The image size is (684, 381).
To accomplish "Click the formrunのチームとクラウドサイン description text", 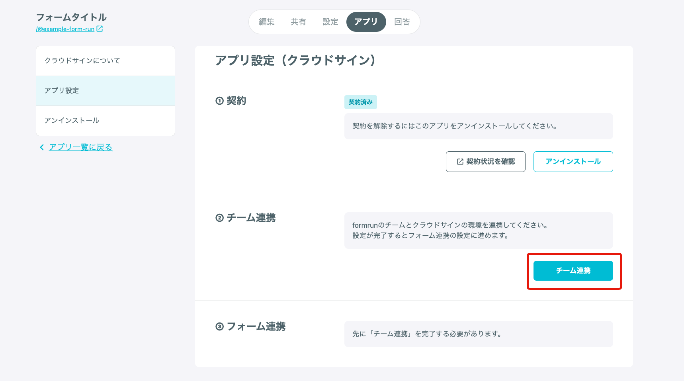I will (450, 231).
